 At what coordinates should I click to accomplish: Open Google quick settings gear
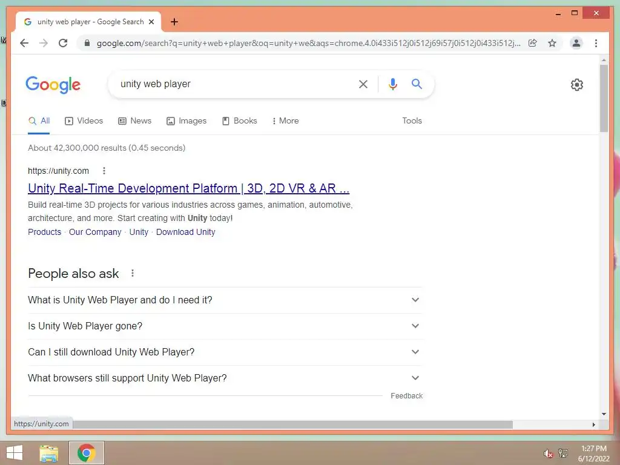(x=577, y=85)
